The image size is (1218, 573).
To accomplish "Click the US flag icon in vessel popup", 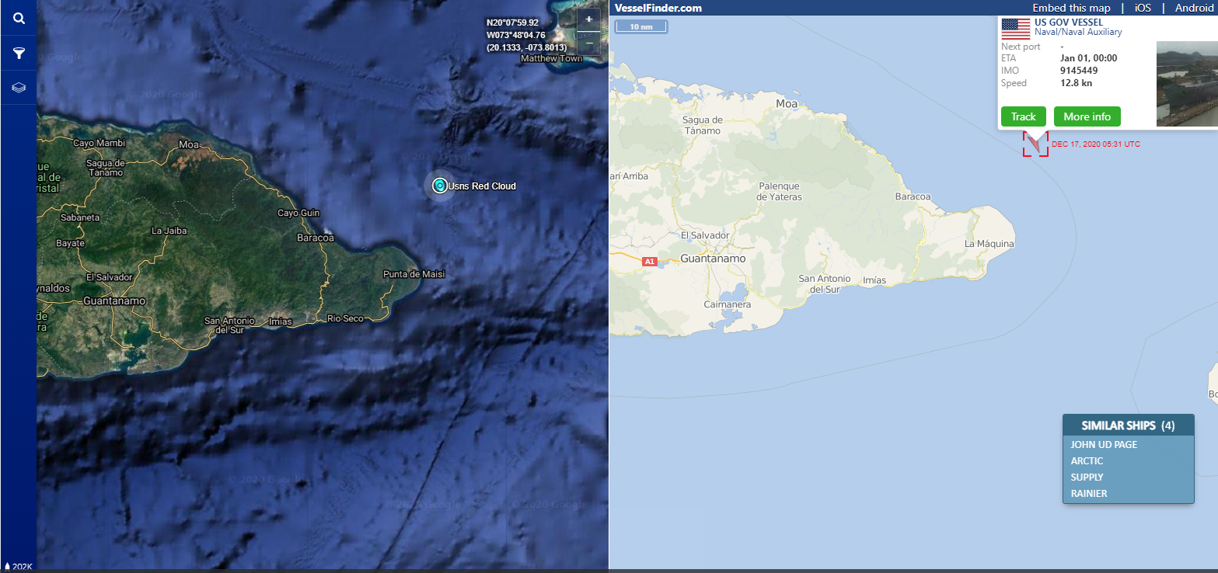I will tap(1015, 29).
